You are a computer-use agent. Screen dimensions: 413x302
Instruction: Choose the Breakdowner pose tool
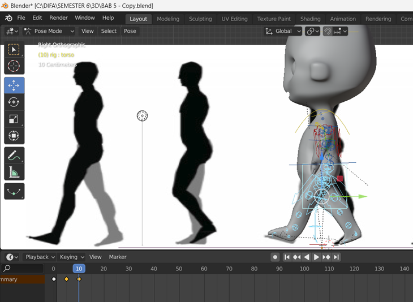14,191
